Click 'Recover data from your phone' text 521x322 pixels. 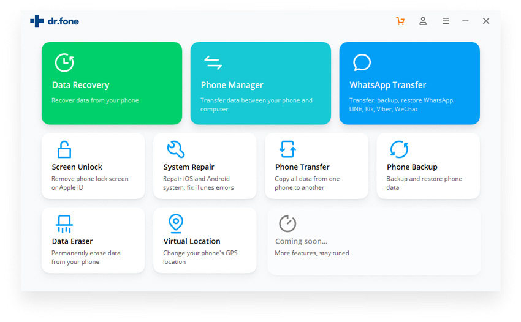tap(95, 100)
